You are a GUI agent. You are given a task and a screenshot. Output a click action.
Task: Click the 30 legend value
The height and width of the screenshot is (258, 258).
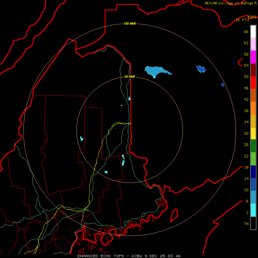(246, 133)
